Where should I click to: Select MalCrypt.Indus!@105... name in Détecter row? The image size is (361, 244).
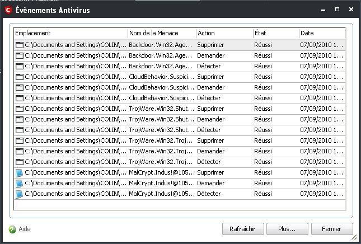pos(162,194)
